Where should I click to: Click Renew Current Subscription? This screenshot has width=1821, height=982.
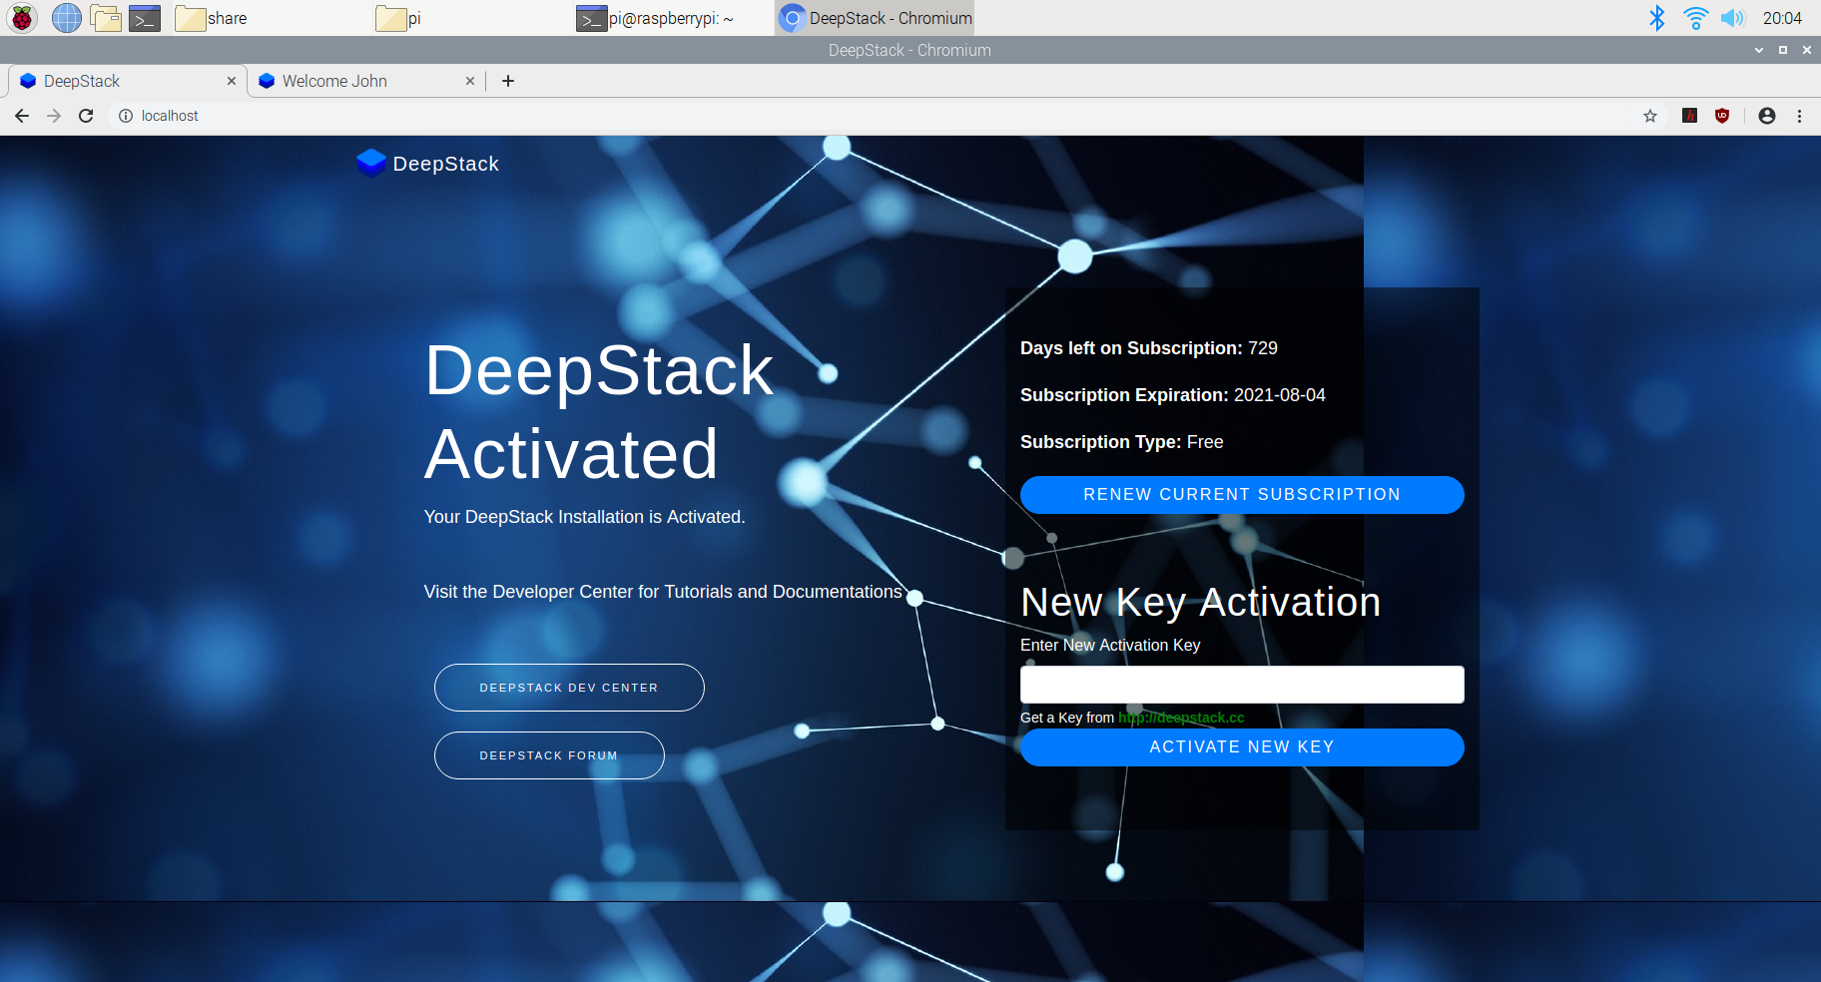point(1242,494)
